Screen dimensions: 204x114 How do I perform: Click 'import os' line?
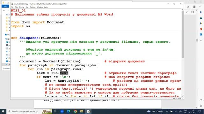20,26
